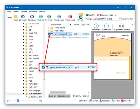Open the Помощь menu
140x109 pixels.
[42, 11]
